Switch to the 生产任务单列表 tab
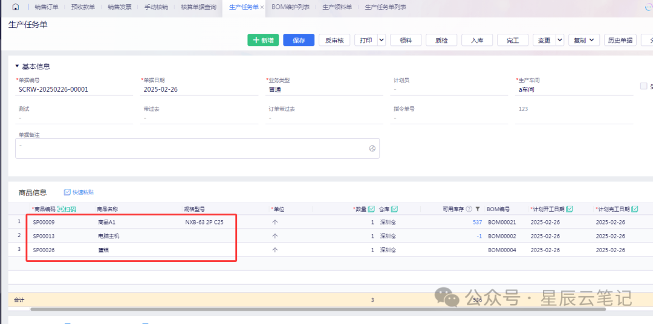 click(x=385, y=7)
